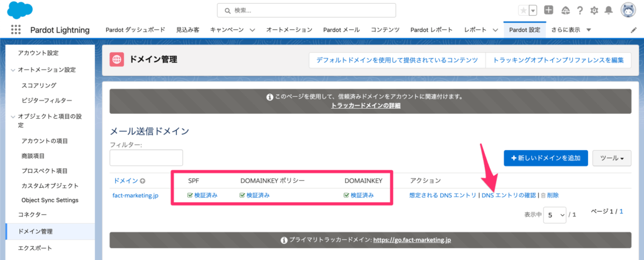
Task: Open the favorites list dropdown arrow
Action: point(533,10)
